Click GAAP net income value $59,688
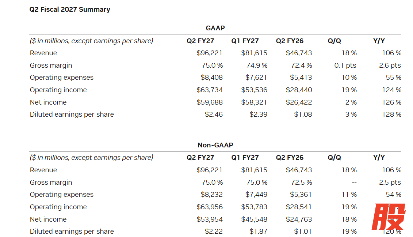 [209, 102]
